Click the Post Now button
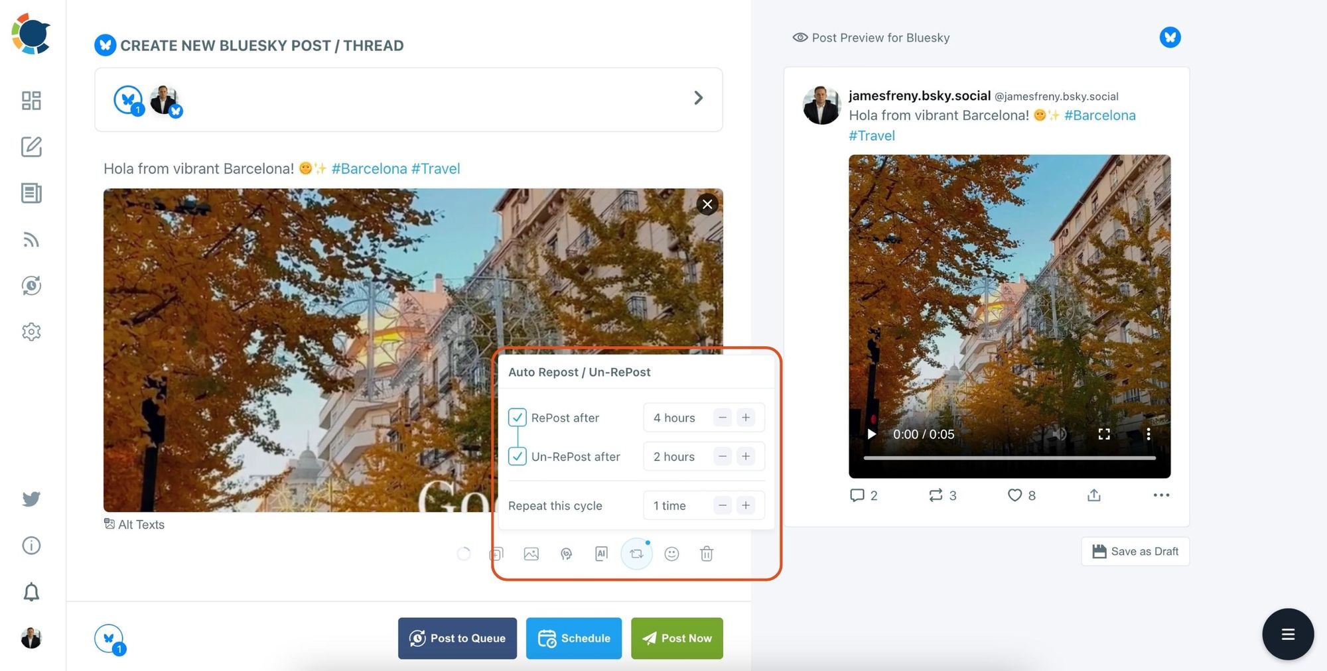Screen dimensions: 1327x671 (677, 638)
